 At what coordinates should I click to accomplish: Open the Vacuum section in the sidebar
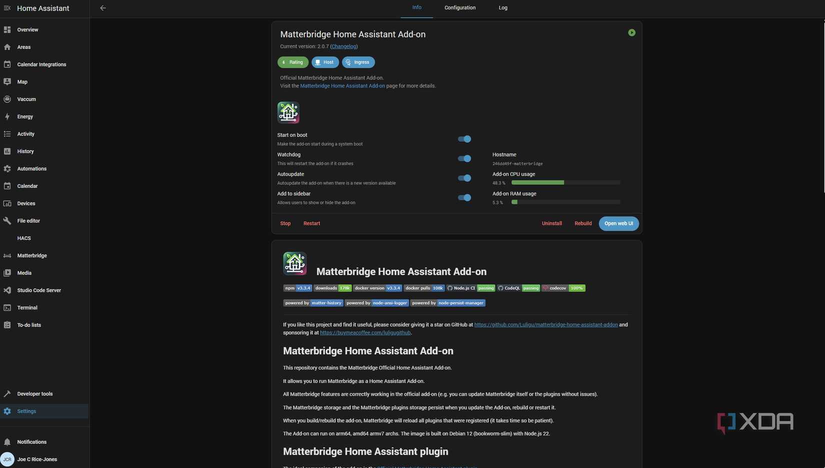26,99
